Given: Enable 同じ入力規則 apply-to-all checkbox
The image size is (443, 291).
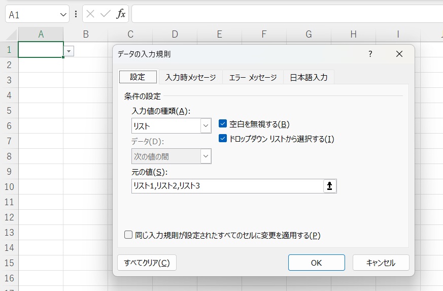Looking at the screenshot, I should point(128,235).
